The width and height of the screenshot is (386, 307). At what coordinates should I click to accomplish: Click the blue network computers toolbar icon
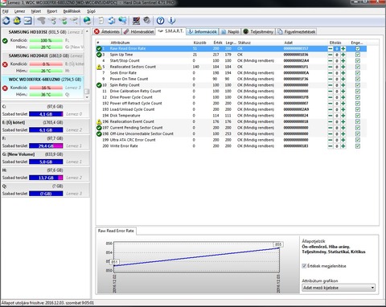pyautogui.click(x=122, y=21)
